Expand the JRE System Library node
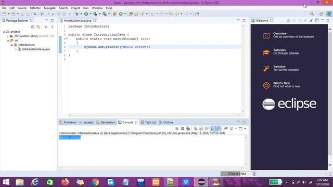Image resolution: width=333 pixels, height=187 pixels. [x=8, y=36]
